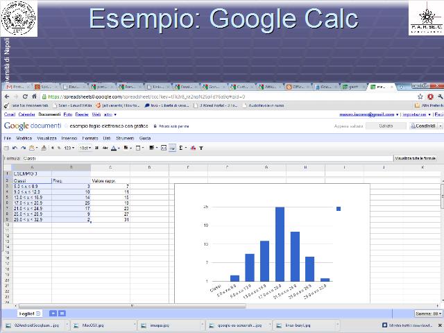This screenshot has height=333, width=444.
Task: Click the merge cells icon
Action: [x=164, y=148]
